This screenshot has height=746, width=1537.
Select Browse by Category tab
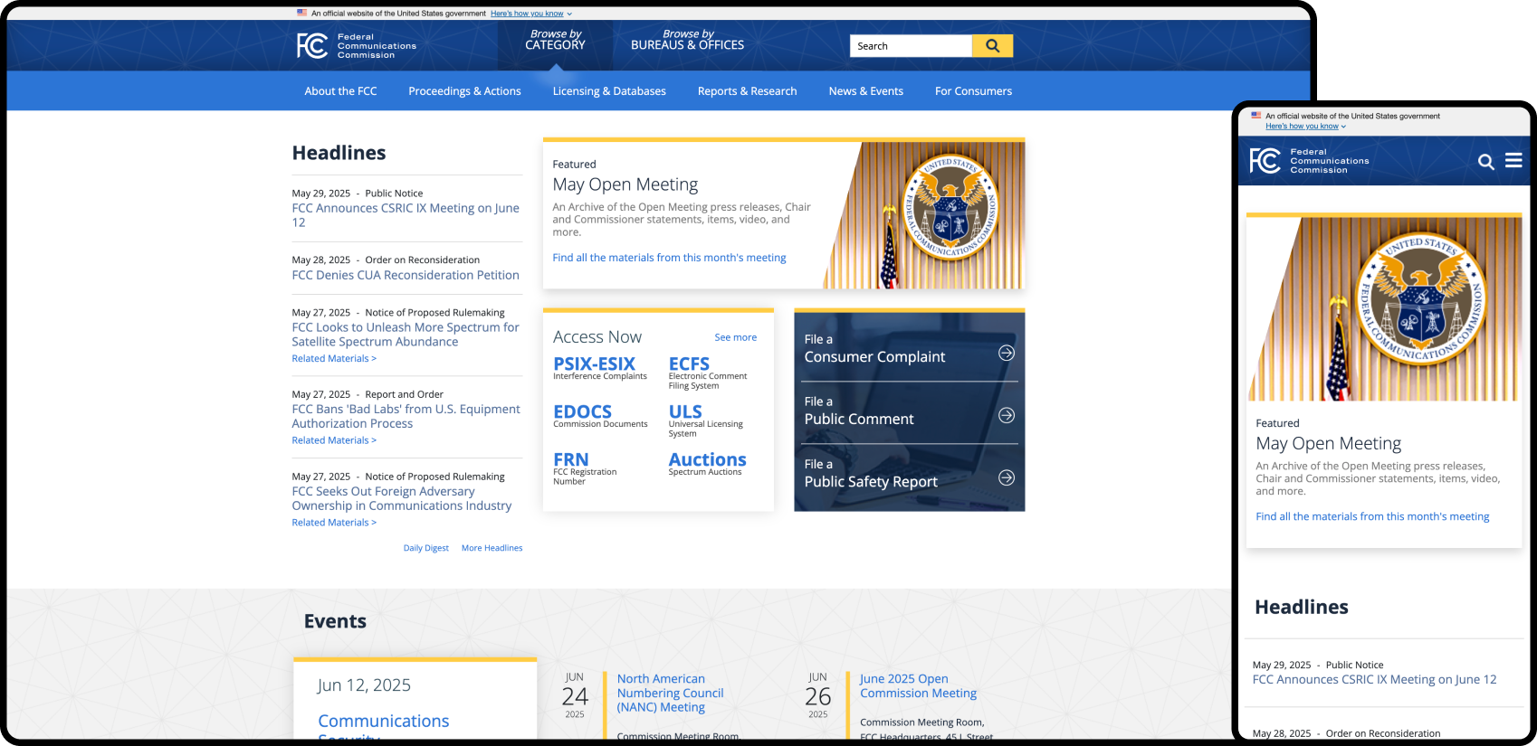555,40
